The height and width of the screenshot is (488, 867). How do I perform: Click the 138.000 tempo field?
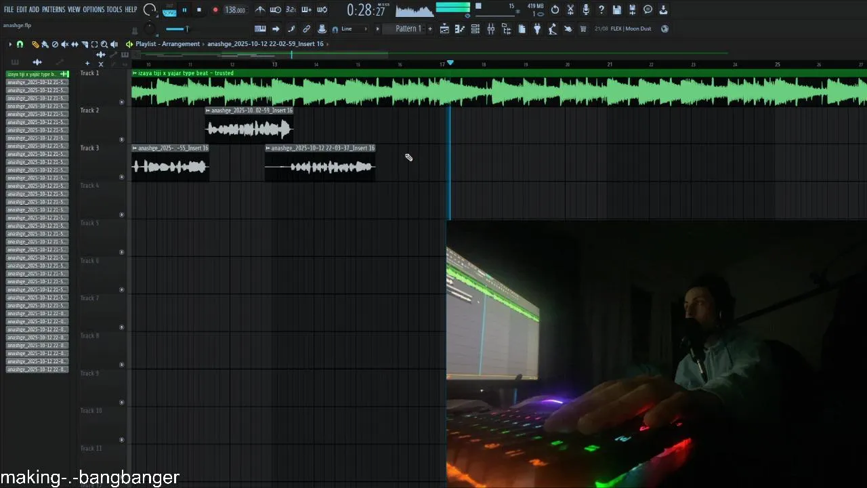tap(235, 10)
